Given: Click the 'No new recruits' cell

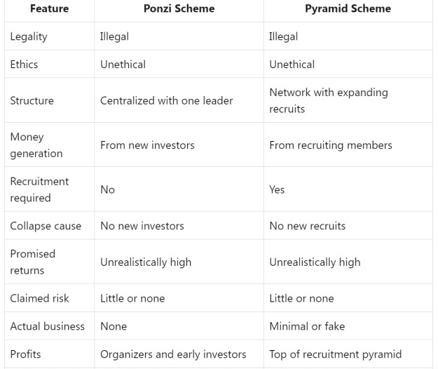Looking at the screenshot, I should point(307,226).
